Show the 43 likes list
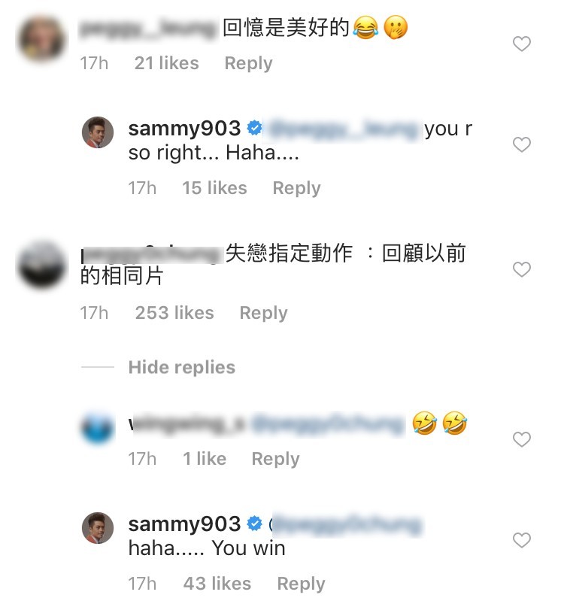Image resolution: width=564 pixels, height=610 pixels. pos(217,584)
